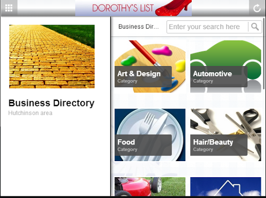Open the house outline category tile
266x198 pixels.
coord(225,187)
